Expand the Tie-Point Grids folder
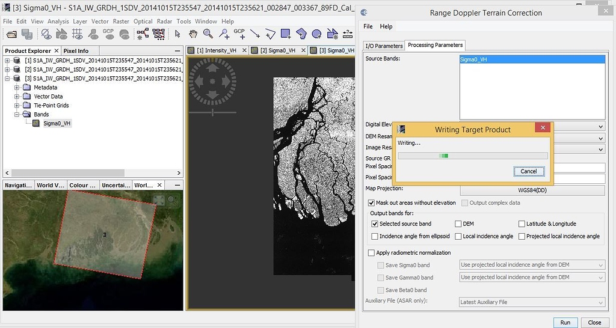This screenshot has width=616, height=328. point(17,106)
